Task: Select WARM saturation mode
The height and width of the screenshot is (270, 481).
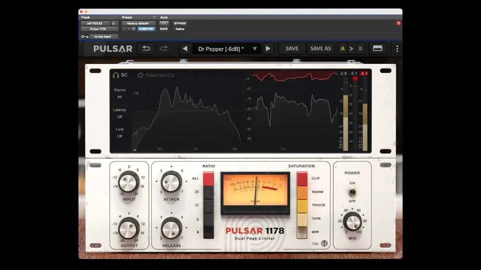Action: click(x=302, y=192)
